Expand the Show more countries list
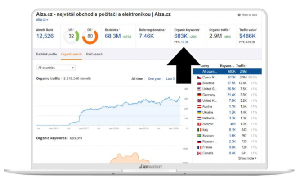The image size is (300, 178). [247, 158]
